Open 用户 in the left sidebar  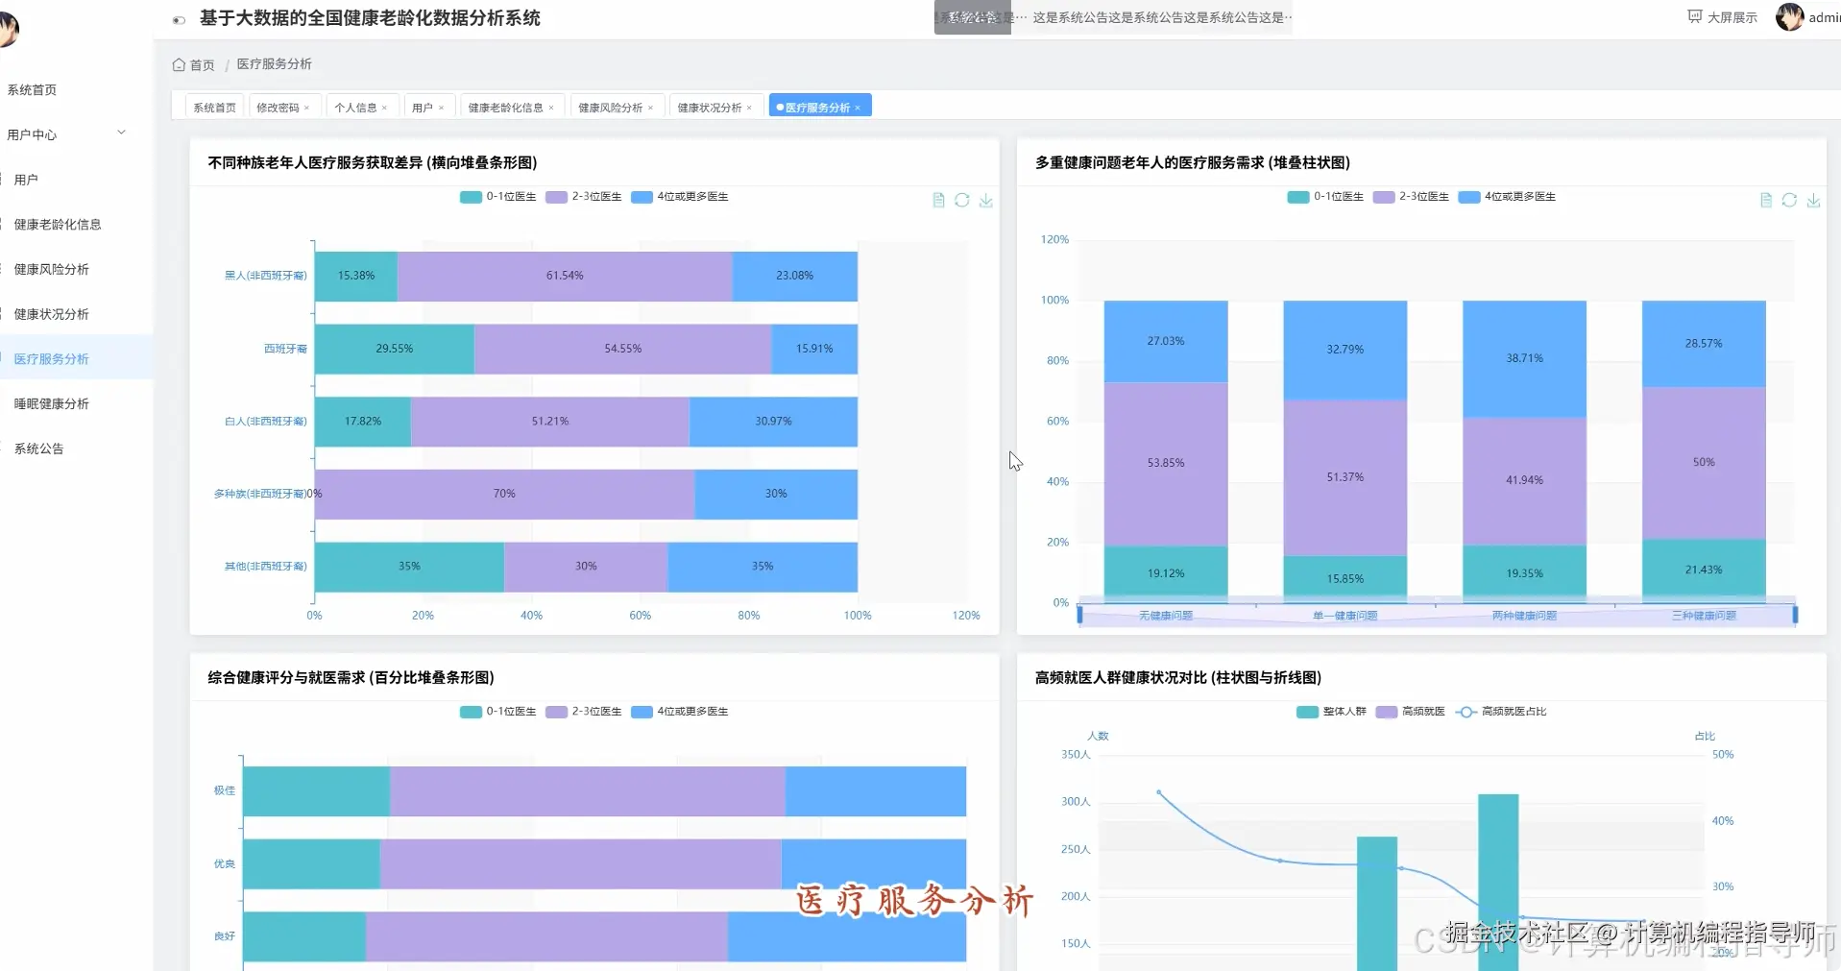point(26,180)
